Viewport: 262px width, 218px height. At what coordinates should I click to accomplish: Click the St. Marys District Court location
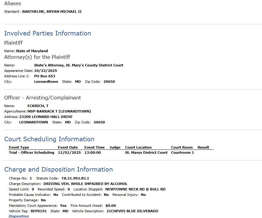click(x=146, y=153)
